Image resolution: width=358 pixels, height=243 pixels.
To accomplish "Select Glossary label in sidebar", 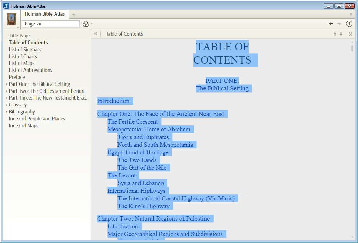I will click(x=18, y=105).
